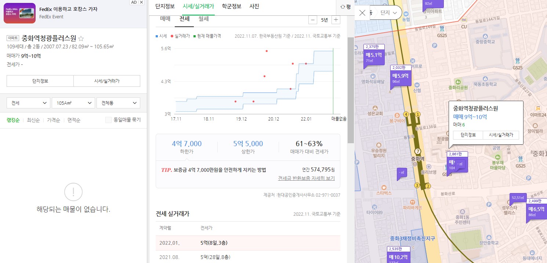Viewport: 547px width, 263px height.
Task: Click the 매6.5억 86㎡ map marker
Action: coord(536,211)
